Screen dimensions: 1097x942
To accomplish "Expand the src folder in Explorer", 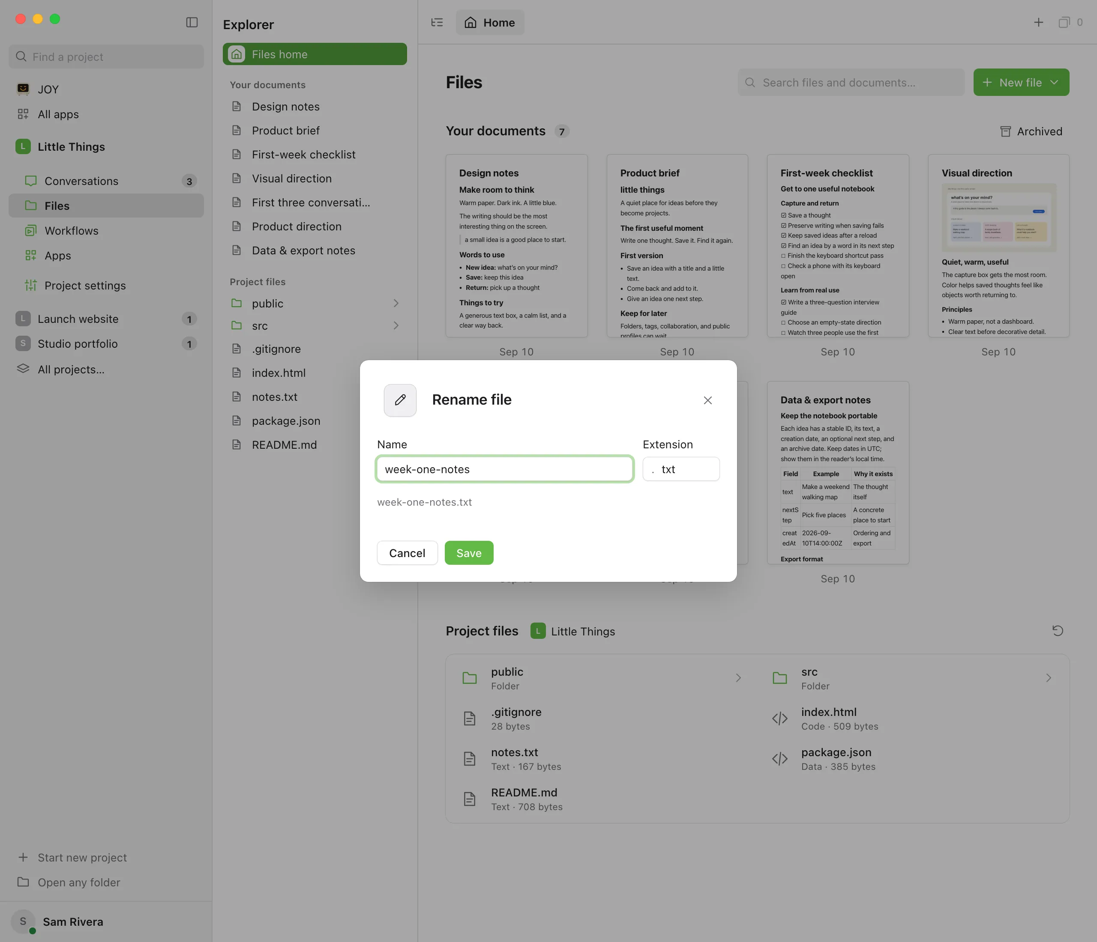I will [x=396, y=325].
